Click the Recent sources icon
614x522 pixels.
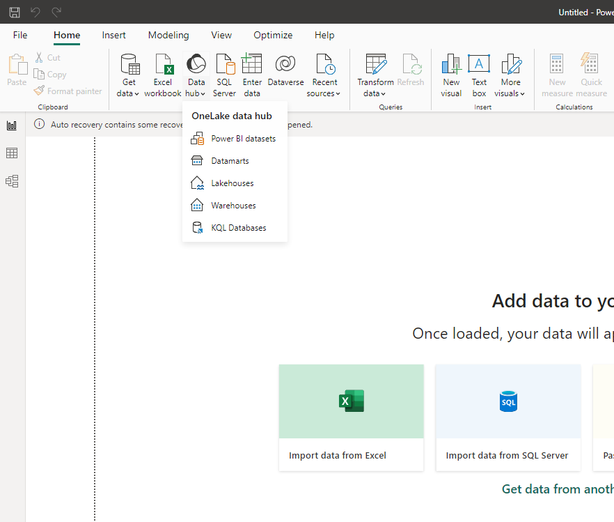[x=325, y=64]
